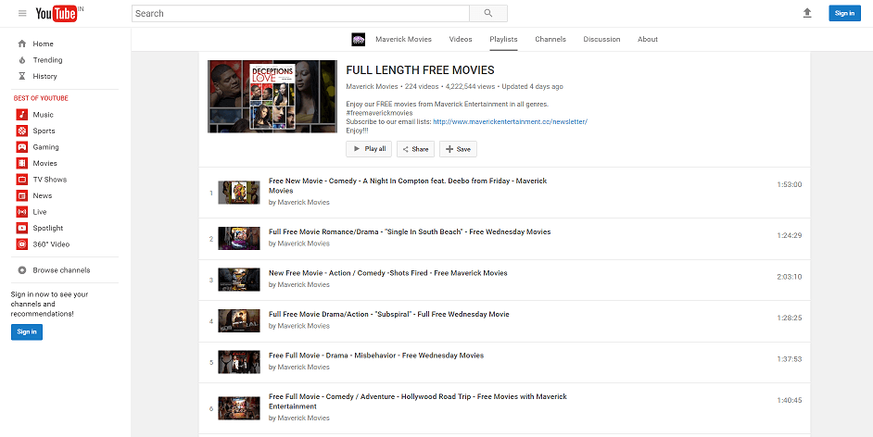Click Maverick Movies link under the playlist title
This screenshot has height=437, width=873.
tap(372, 87)
